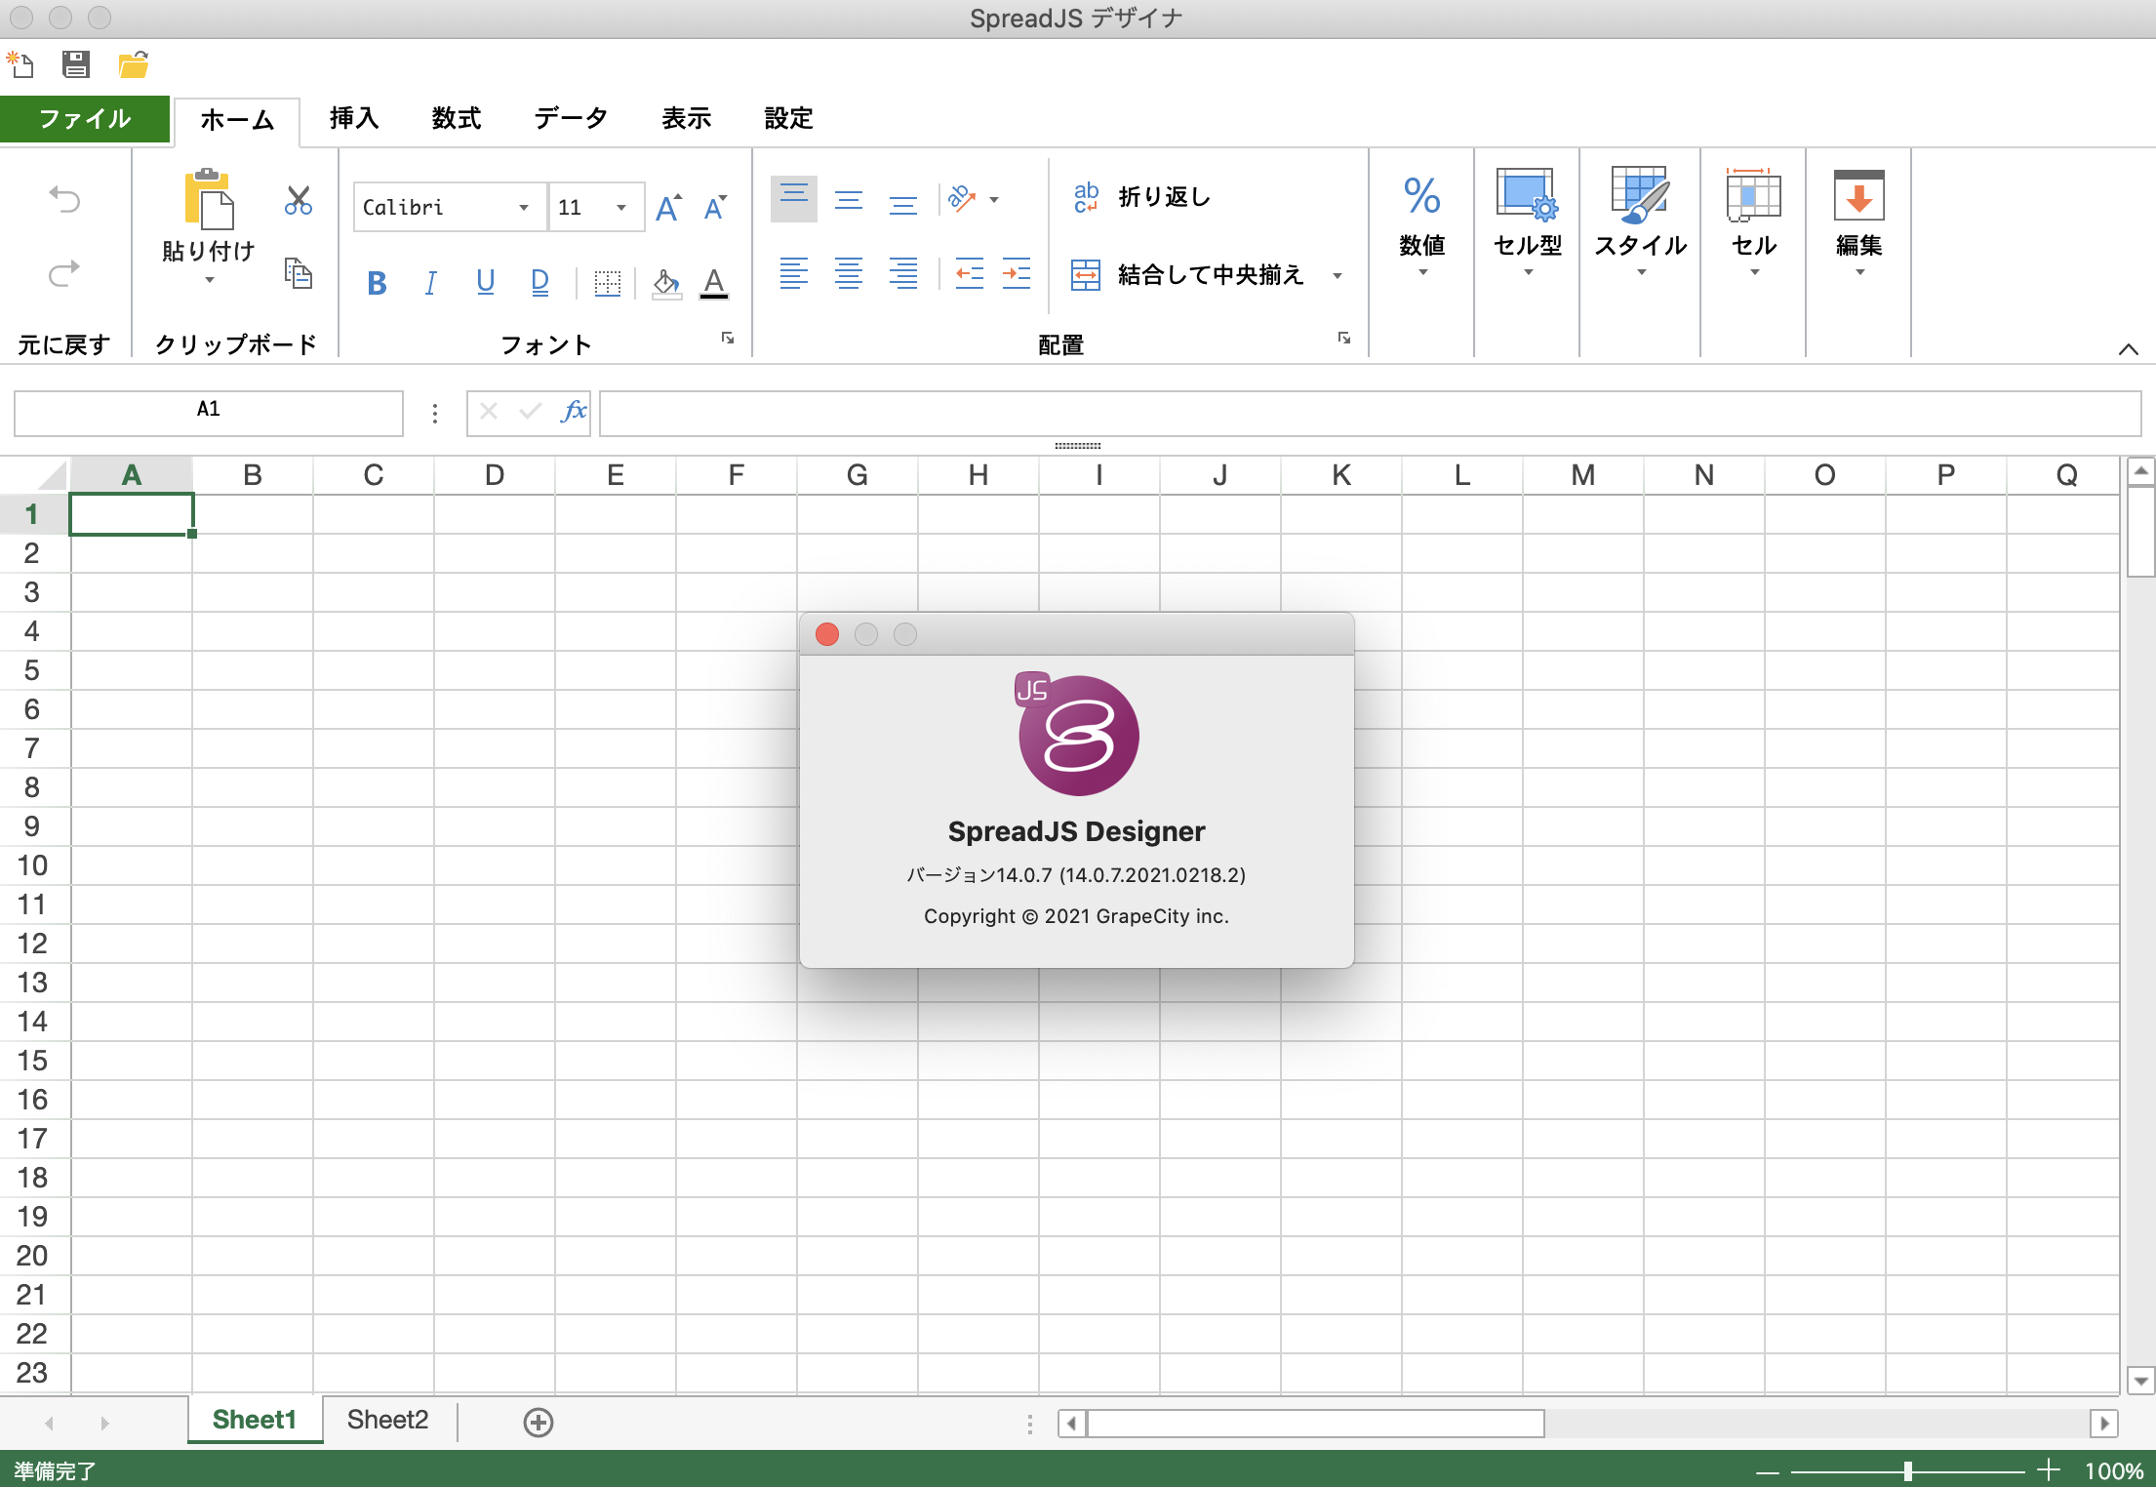Open the スタイル styles menu

pos(1641,224)
